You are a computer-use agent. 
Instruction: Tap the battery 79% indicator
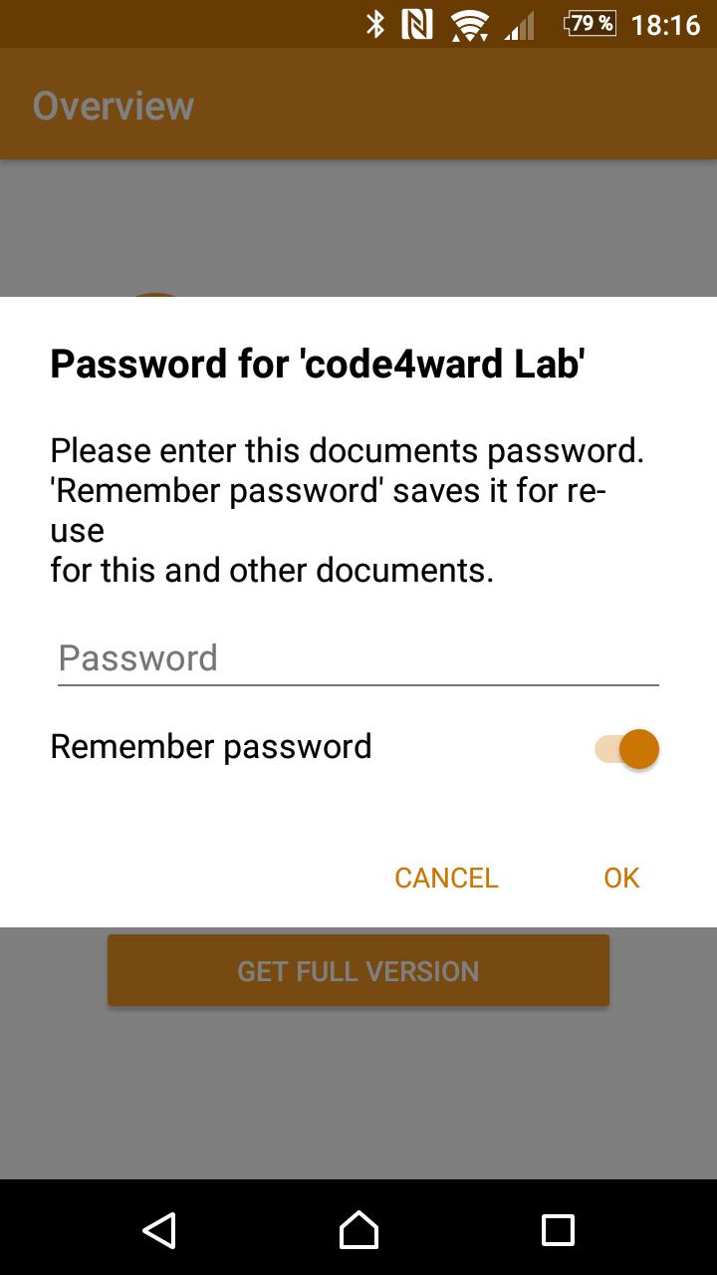(590, 23)
